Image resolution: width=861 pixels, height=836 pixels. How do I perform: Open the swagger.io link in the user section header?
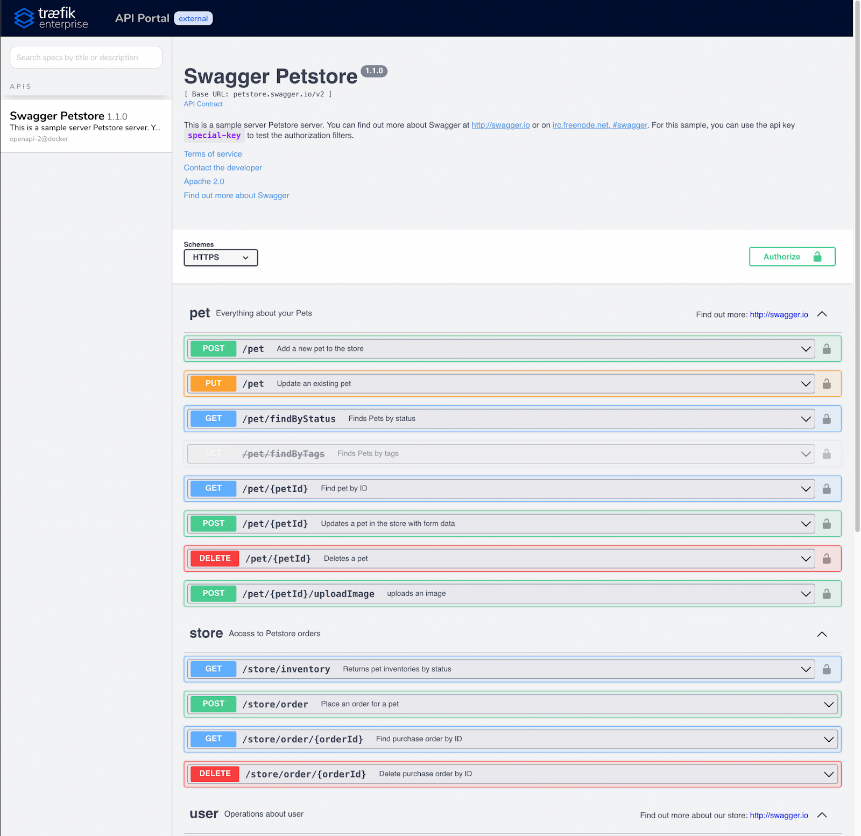click(x=779, y=816)
